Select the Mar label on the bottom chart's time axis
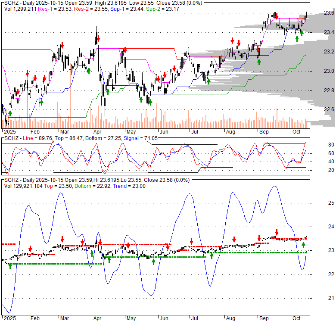Screen dimensions: 336x321 pyautogui.click(x=65, y=318)
